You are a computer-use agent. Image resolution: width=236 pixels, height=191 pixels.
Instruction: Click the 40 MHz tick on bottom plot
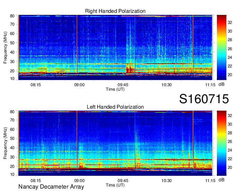coord(12,148)
